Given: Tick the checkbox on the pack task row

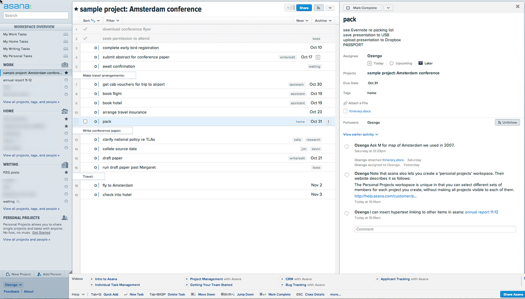Looking at the screenshot, I should pyautogui.click(x=85, y=121).
